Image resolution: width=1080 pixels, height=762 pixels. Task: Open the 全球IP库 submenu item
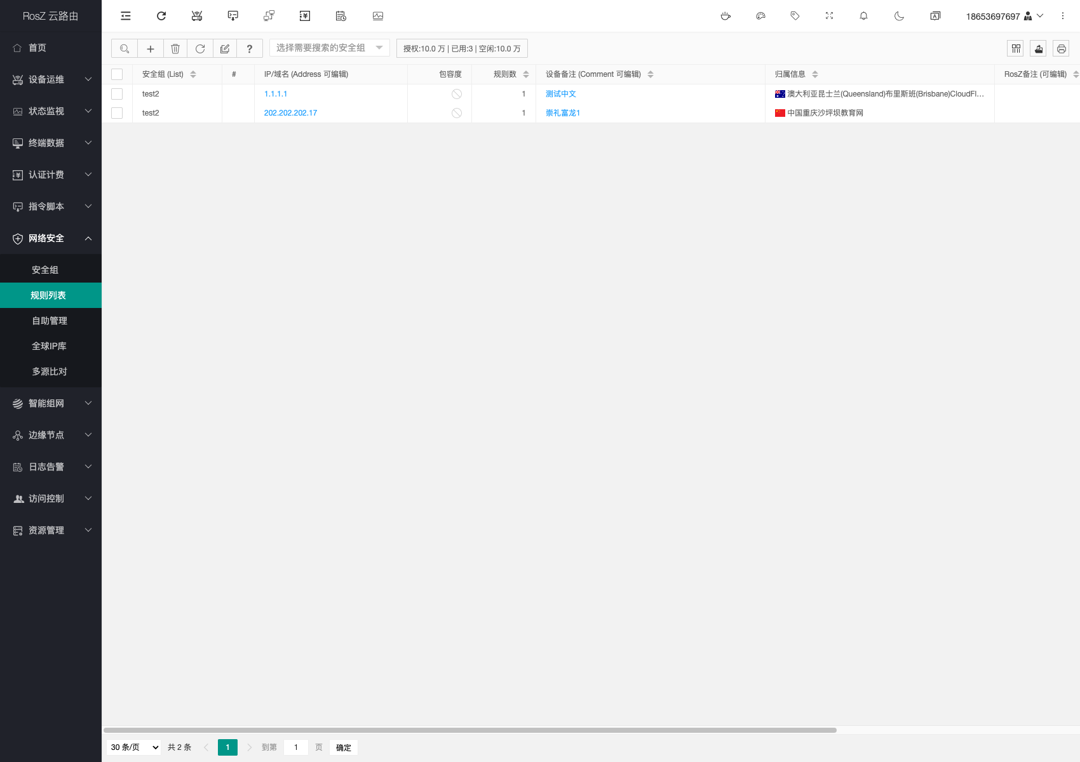(x=49, y=346)
